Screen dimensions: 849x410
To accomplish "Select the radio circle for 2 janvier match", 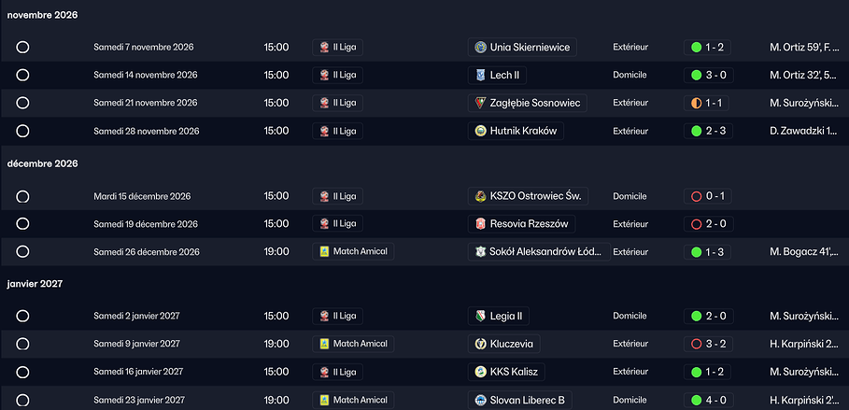I will (22, 316).
